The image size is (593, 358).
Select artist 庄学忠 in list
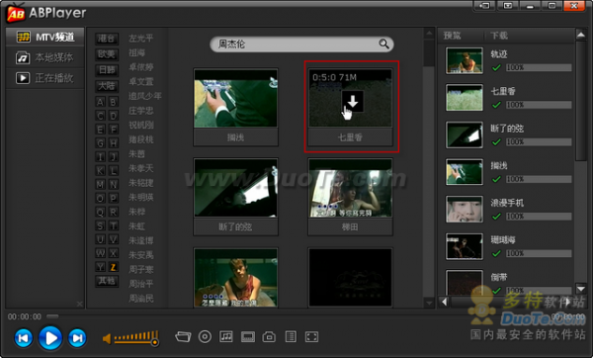[141, 111]
